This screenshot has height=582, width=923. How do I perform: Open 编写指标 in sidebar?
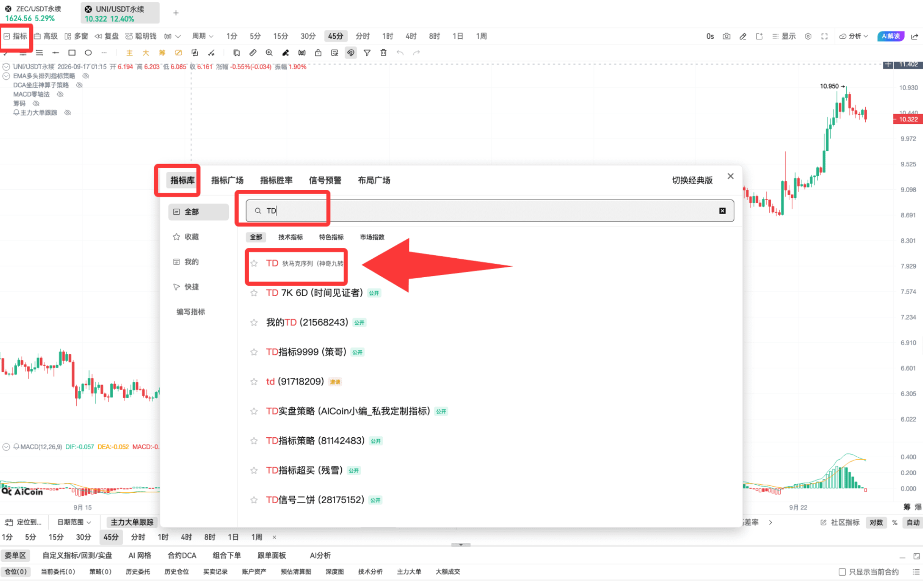(x=191, y=312)
